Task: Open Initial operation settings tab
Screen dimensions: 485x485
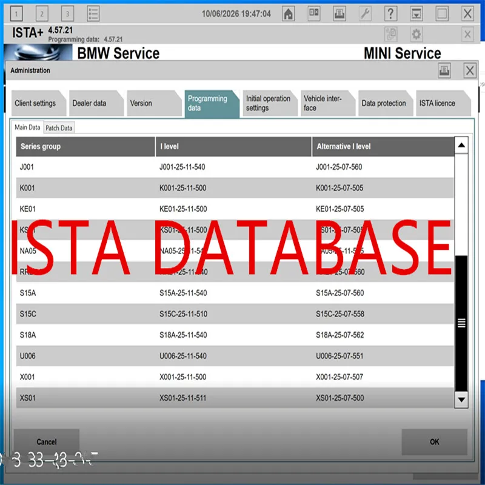Action: click(270, 103)
